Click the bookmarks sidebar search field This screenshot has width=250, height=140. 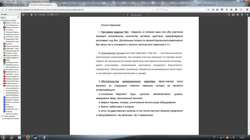(12, 17)
